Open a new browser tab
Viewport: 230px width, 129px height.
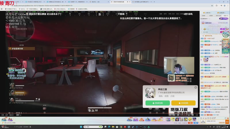pos(154,2)
